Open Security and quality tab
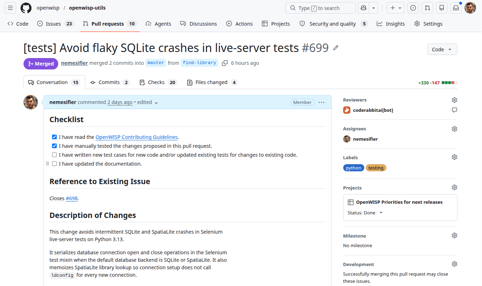The image size is (482, 286). coord(333,24)
